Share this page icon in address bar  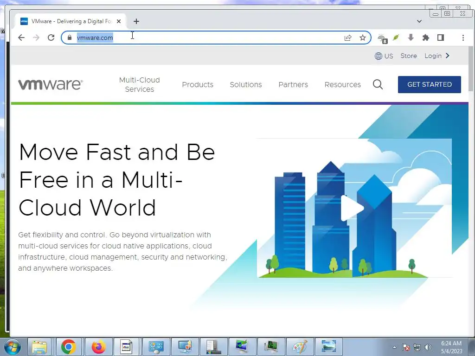[x=348, y=38]
